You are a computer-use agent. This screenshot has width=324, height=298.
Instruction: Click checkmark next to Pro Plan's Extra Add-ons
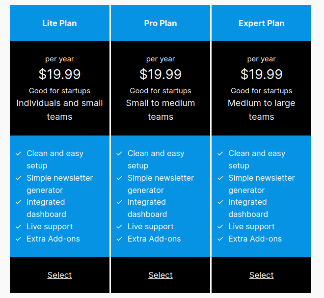click(119, 239)
